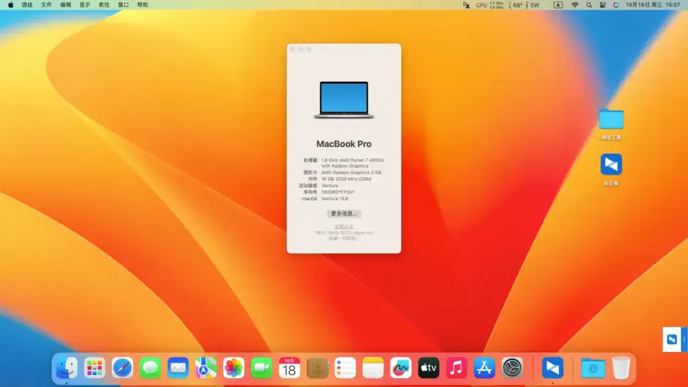
Task: Open the Calendar app showing 18
Action: (289, 368)
